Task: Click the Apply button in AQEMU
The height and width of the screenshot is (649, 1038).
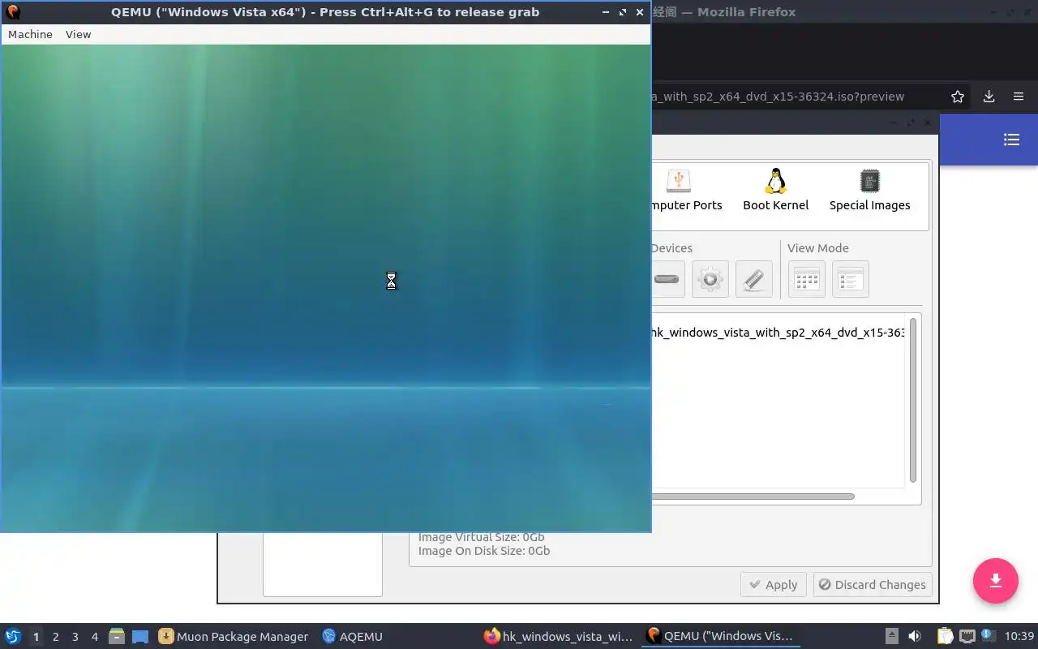Action: pyautogui.click(x=773, y=585)
